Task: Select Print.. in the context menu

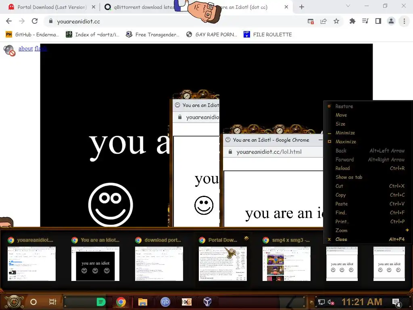Action: [368, 222]
